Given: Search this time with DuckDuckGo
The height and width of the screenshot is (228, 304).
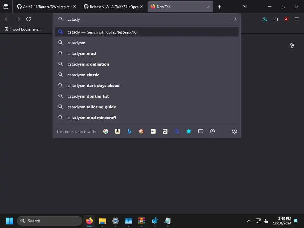Looking at the screenshot, I should pyautogui.click(x=141, y=131).
